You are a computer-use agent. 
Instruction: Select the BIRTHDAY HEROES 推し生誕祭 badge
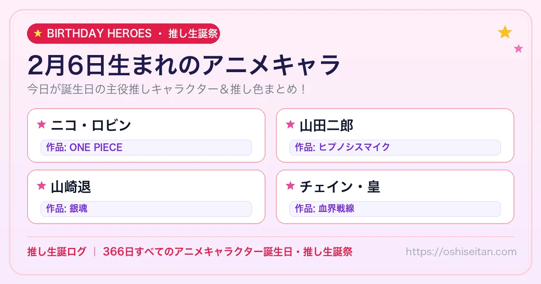pos(124,33)
